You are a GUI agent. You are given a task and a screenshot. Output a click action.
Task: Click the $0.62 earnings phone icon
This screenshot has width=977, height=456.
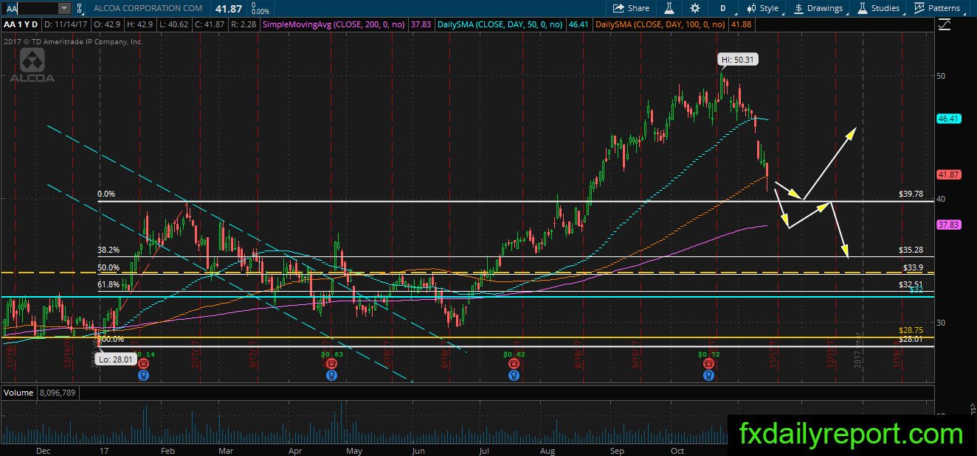(513, 363)
